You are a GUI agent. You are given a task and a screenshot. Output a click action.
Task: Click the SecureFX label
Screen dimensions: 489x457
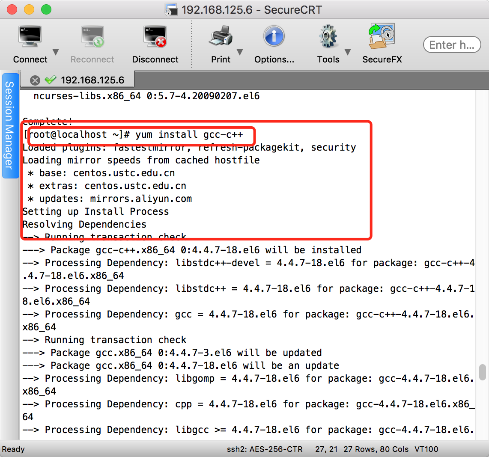tap(382, 59)
